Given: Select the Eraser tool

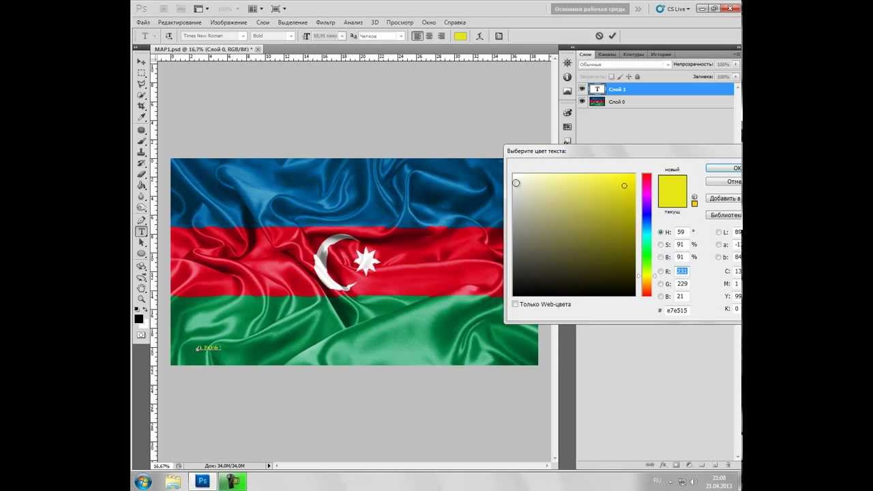Looking at the screenshot, I should coord(141,175).
